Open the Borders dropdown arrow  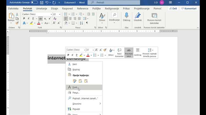(76, 23)
